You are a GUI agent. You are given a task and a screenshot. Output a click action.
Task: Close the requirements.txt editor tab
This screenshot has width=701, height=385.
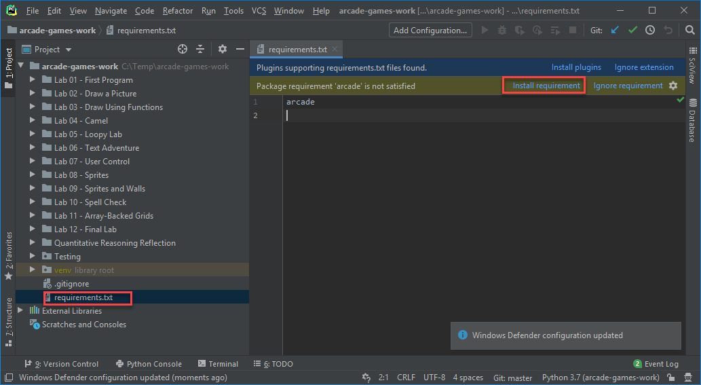click(335, 49)
